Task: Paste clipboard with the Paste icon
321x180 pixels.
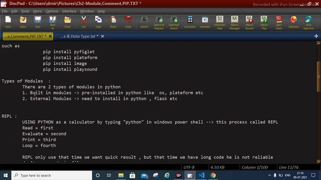Action: click(x=113, y=22)
